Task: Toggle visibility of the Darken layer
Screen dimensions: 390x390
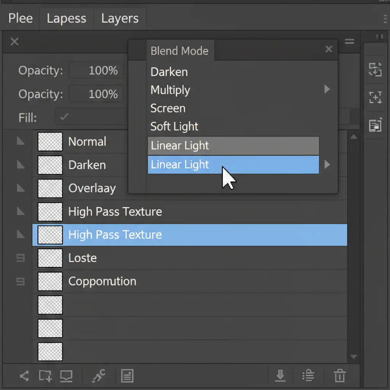Action: click(x=21, y=165)
